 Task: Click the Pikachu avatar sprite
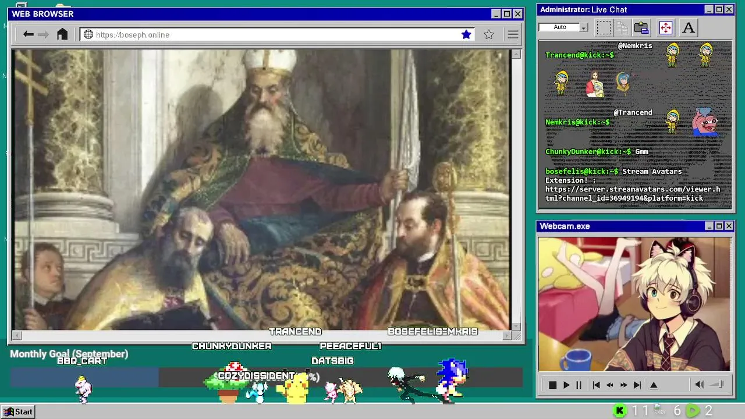click(x=294, y=389)
